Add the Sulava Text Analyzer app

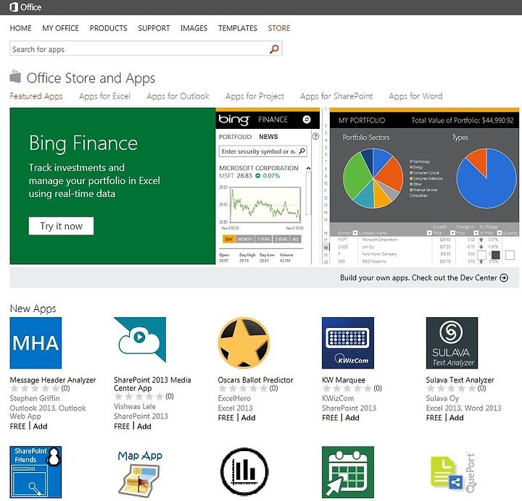coord(457,418)
